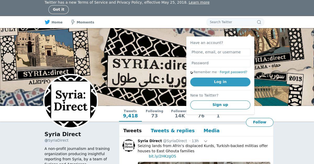Select the Tweets tab heading
This screenshot has width=314, height=164.
[x=132, y=131]
